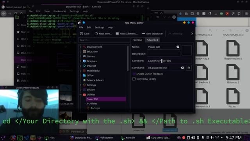This screenshot has height=141, width=250.
Task: Switch to Download PowerISO Firefox task
Action: 81,137
